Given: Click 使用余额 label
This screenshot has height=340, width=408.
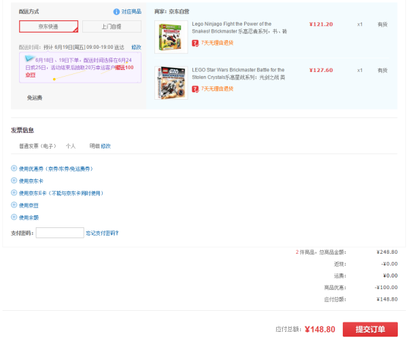Looking at the screenshot, I should pyautogui.click(x=29, y=218).
